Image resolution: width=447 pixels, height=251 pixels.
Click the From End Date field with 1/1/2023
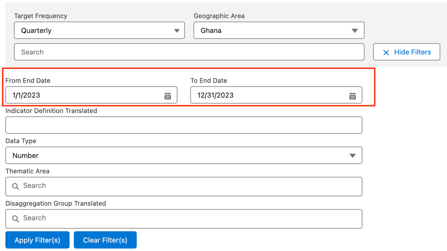(x=91, y=95)
